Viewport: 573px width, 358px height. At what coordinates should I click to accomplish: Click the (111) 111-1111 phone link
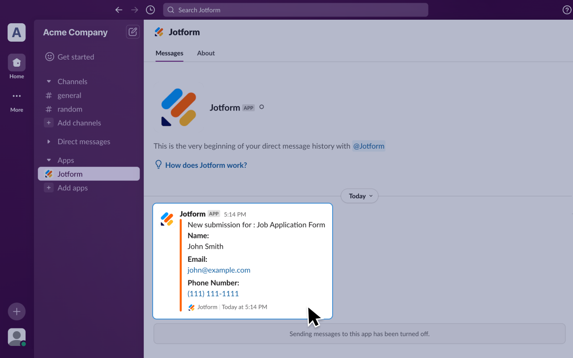[213, 294]
